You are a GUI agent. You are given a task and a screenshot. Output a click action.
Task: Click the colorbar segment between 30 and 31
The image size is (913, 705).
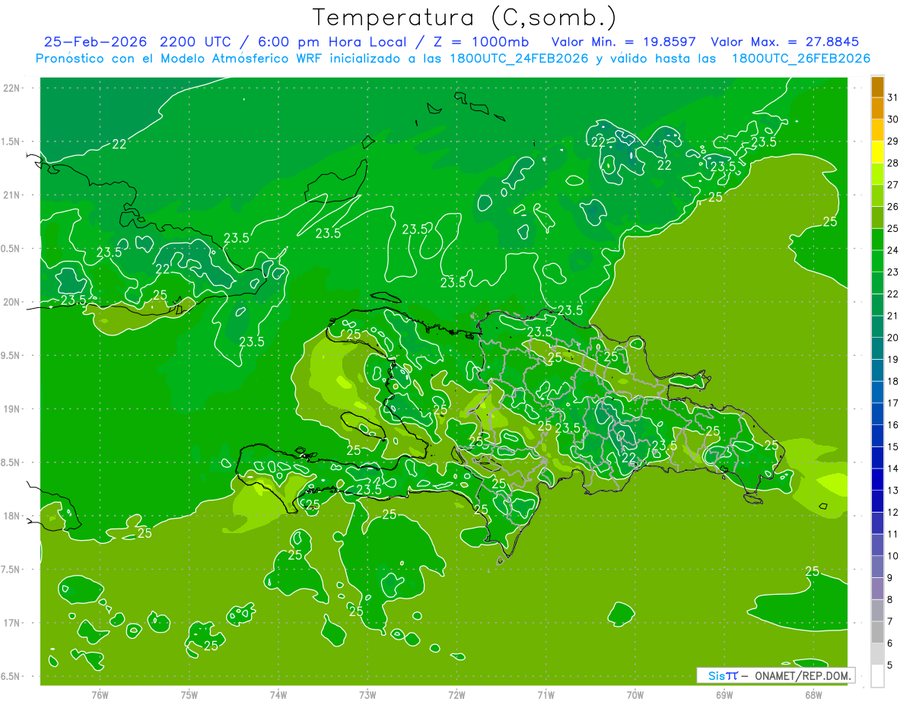877,109
